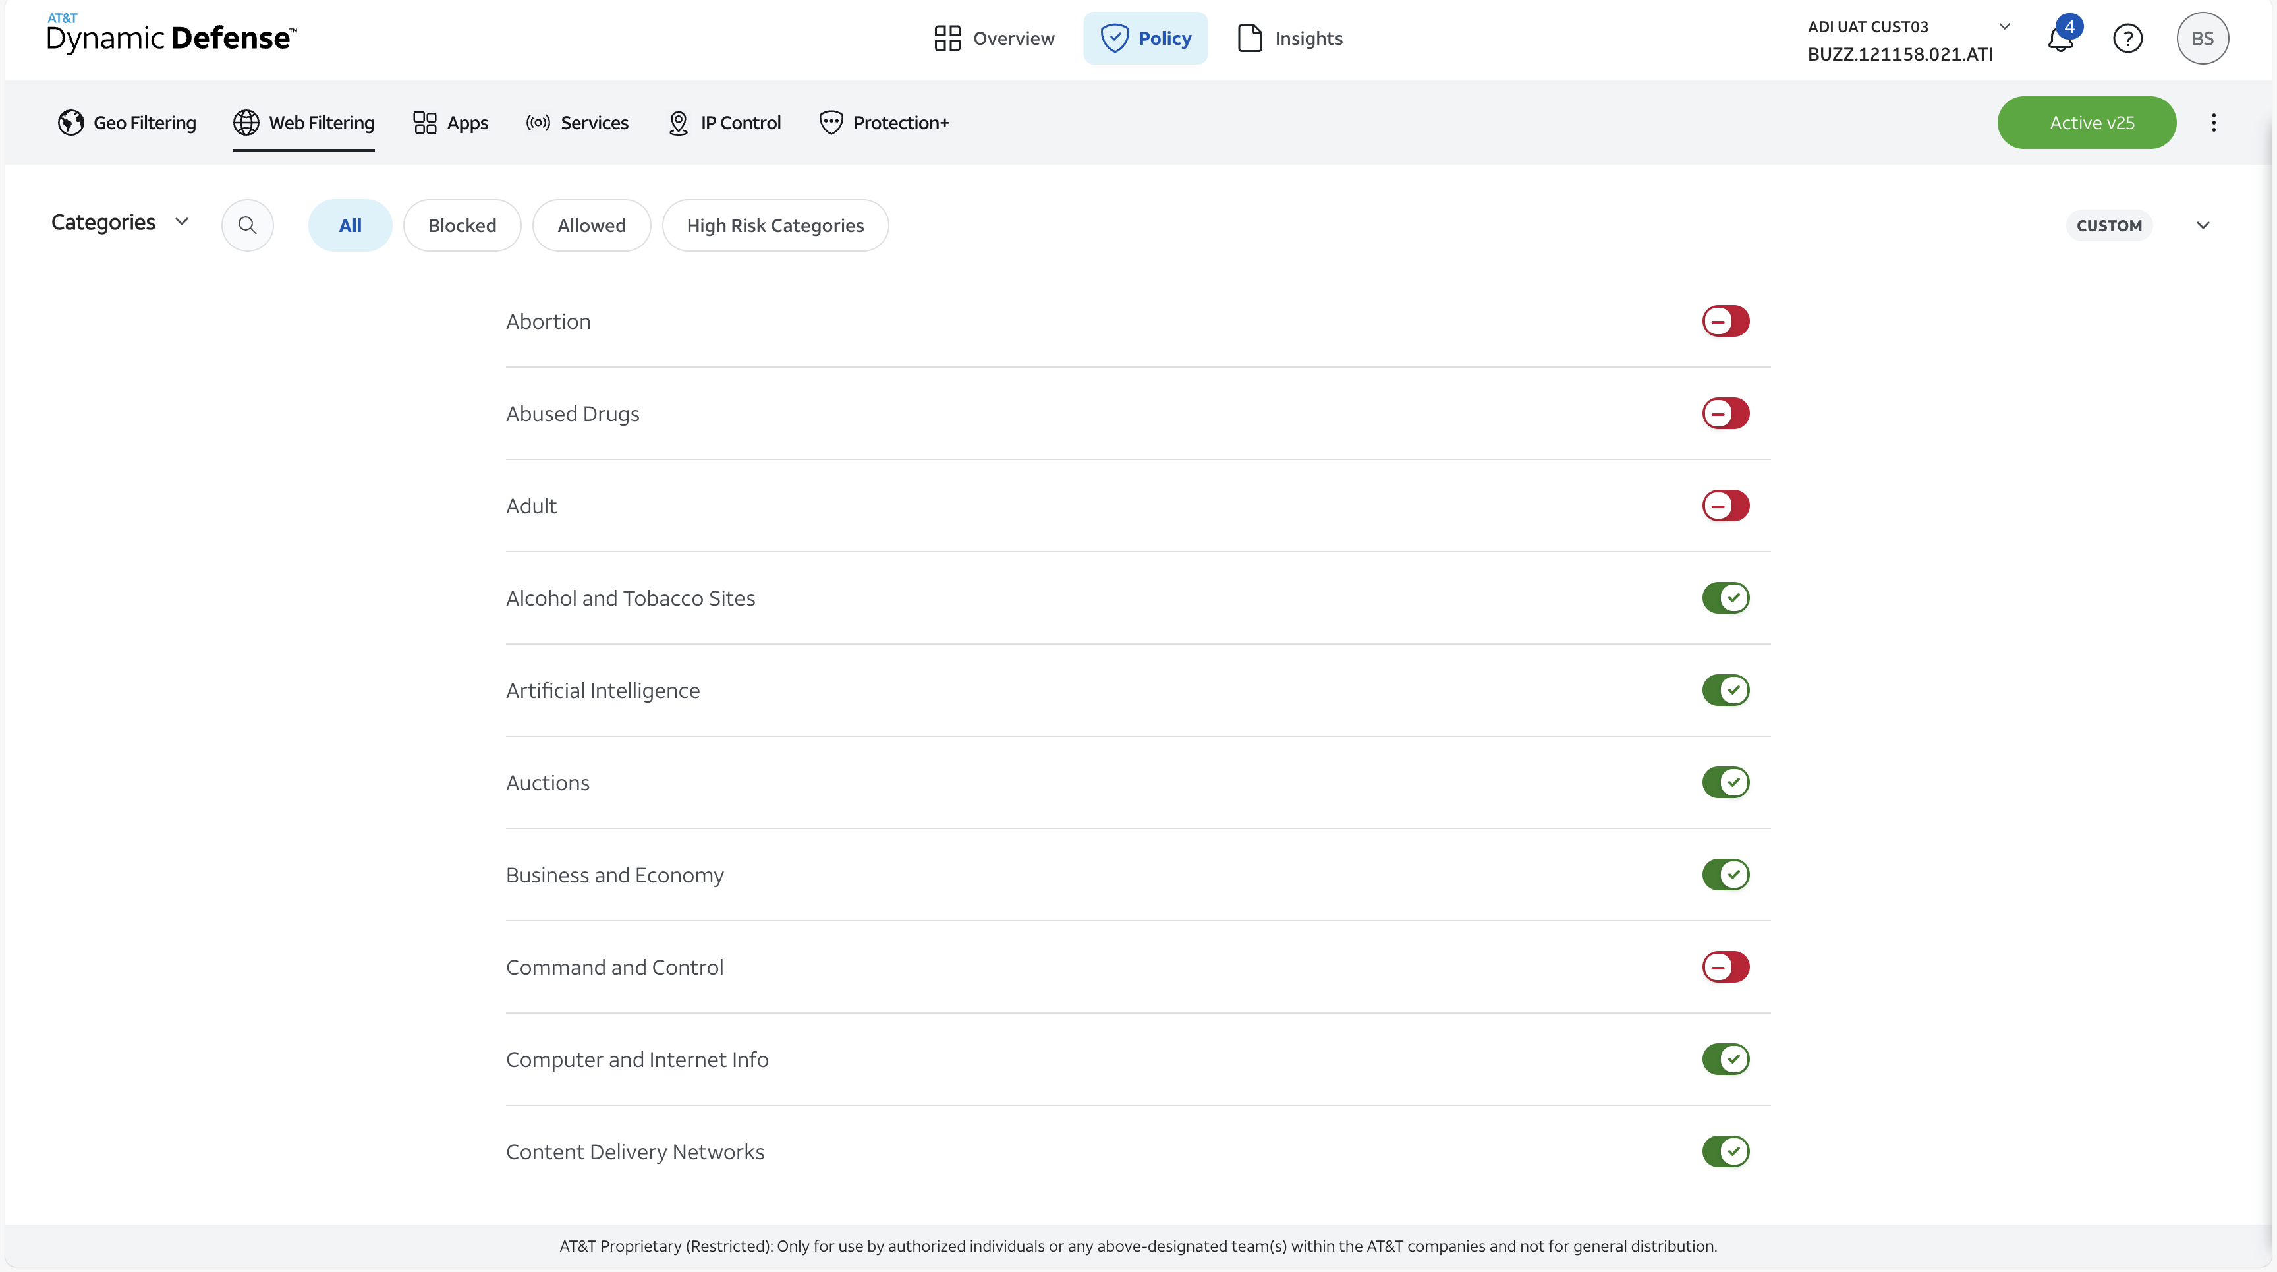Click the BUZZ.121158.021.ATI account text
The image size is (2277, 1272).
pos(1899,55)
